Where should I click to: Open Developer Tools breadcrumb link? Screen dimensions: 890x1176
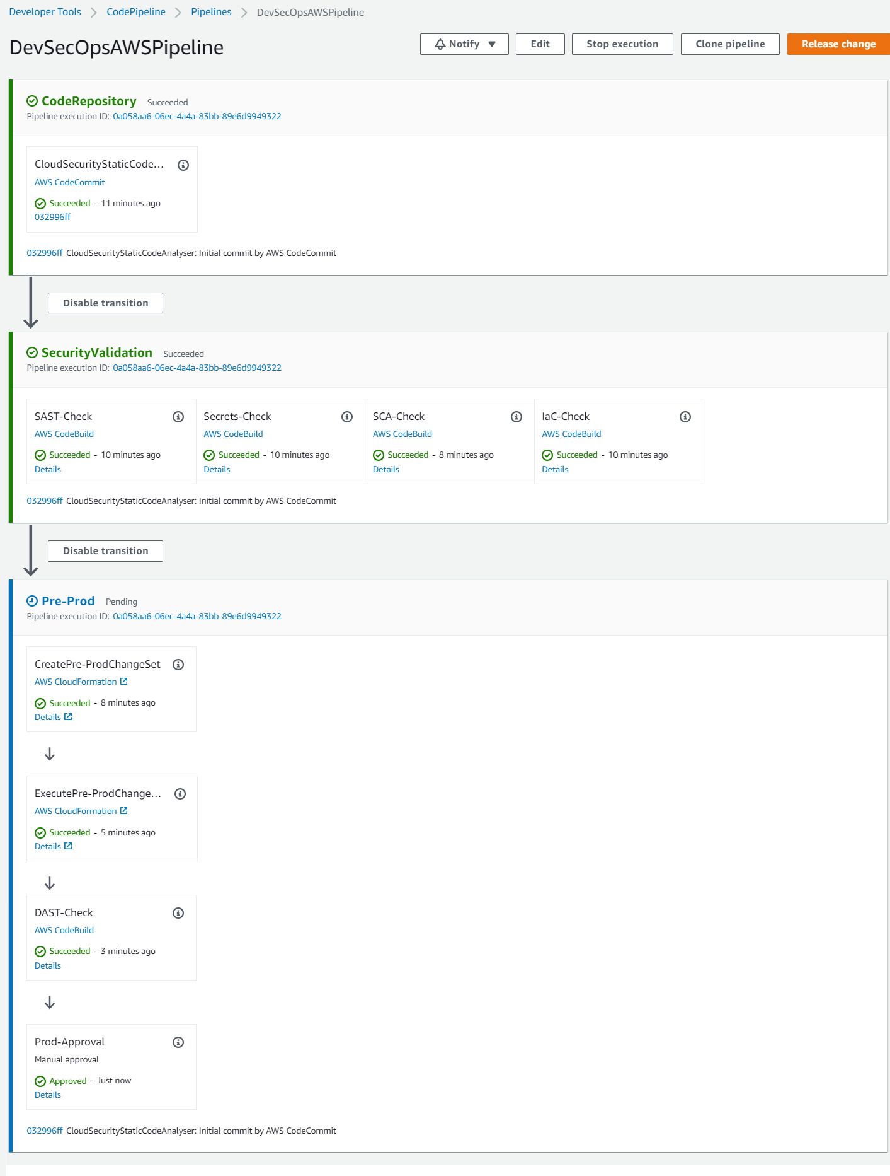coord(45,12)
